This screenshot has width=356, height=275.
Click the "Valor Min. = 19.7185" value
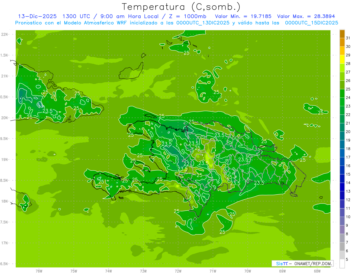243,17
